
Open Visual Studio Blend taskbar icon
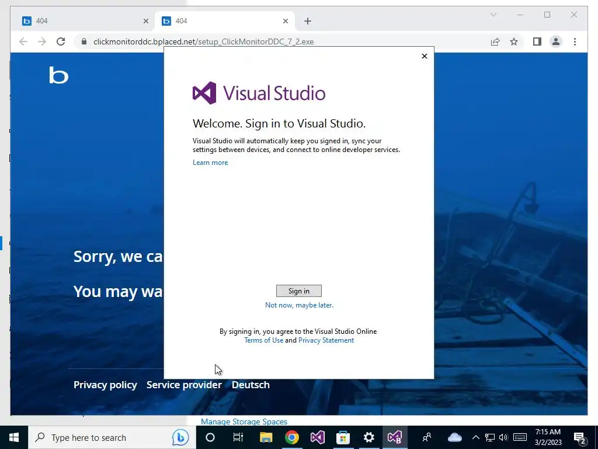coord(395,437)
